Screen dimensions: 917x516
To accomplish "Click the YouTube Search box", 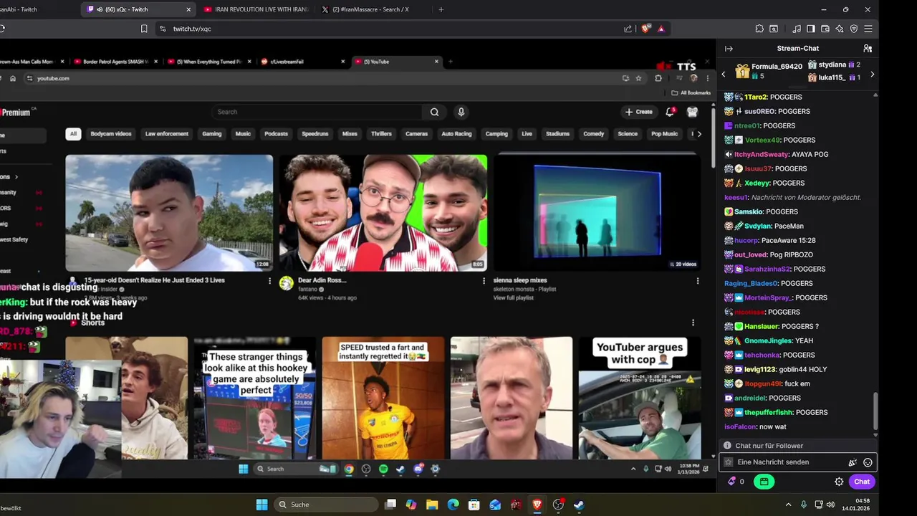I will 319,112.
